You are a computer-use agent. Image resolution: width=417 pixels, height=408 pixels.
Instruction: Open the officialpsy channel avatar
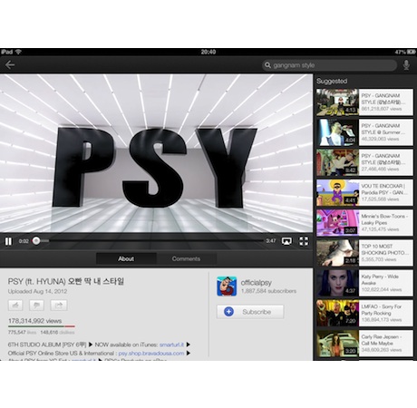pos(227,286)
